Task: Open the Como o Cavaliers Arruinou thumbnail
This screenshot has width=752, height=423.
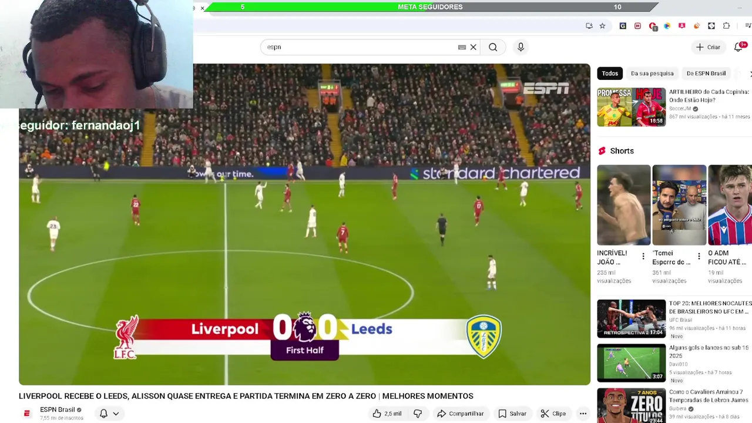Action: [632, 406]
